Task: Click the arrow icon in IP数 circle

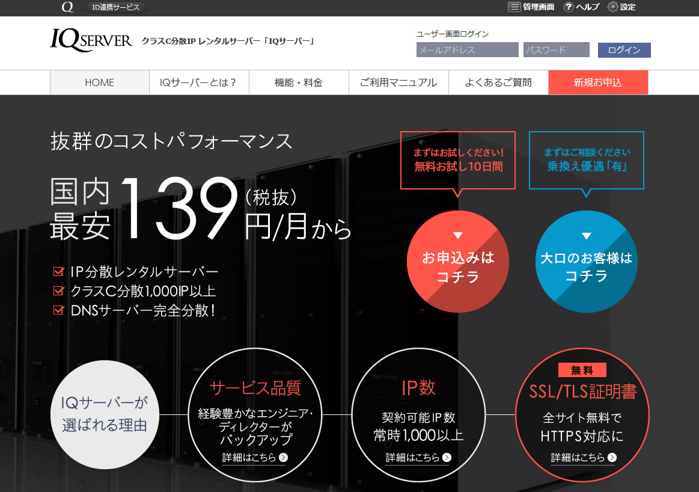Action: pos(447,458)
